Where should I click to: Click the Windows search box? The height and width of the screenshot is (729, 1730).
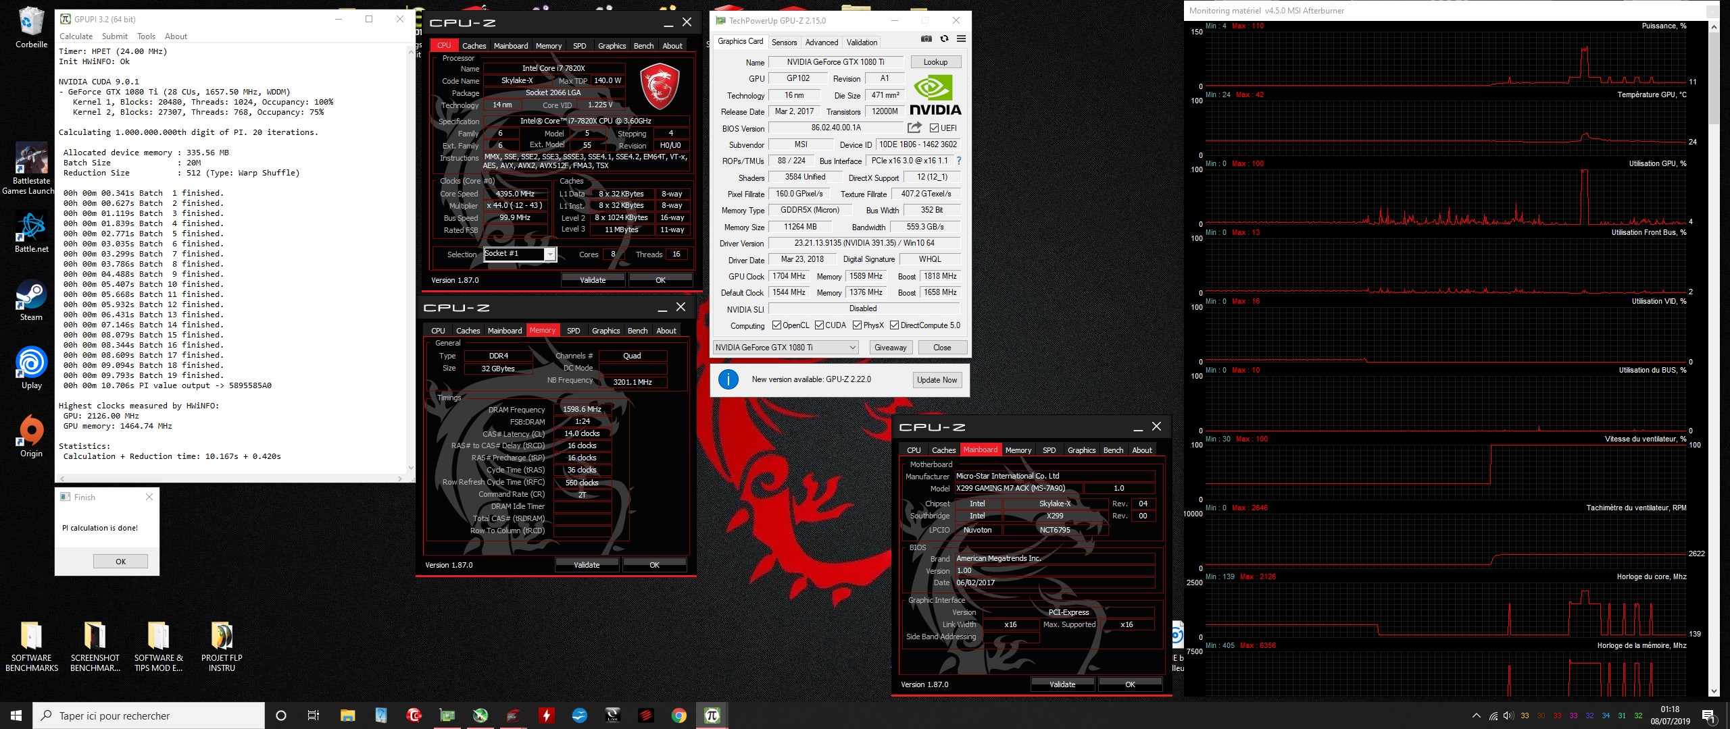tap(149, 715)
